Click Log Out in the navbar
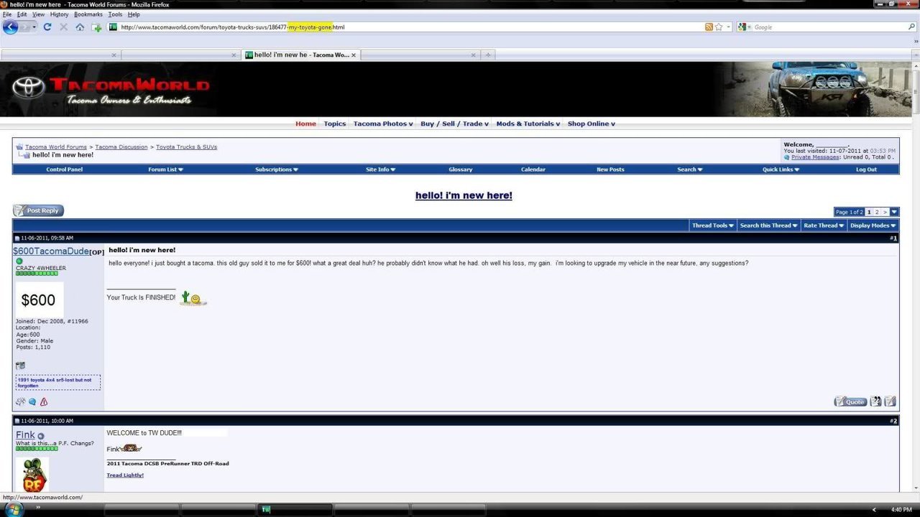The height and width of the screenshot is (517, 920). 866,169
